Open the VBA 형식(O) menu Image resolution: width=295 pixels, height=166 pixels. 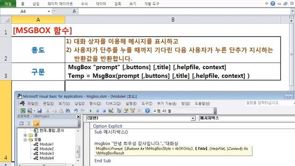[95, 103]
